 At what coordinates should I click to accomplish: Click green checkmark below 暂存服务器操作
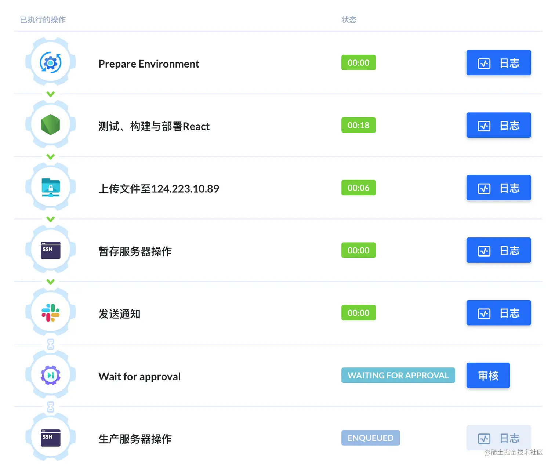click(51, 282)
